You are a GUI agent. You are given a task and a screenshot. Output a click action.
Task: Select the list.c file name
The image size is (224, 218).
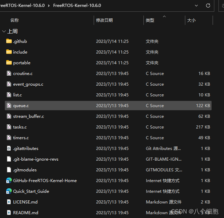[17, 95]
